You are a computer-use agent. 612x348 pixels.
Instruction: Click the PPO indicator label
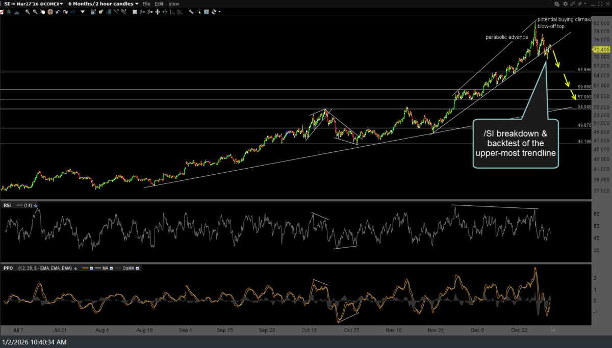[8, 268]
